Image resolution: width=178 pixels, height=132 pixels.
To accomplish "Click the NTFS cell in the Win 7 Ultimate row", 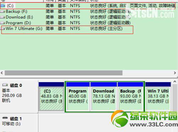I will [x=75, y=28].
